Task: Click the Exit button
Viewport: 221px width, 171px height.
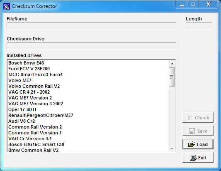Action: (198, 158)
